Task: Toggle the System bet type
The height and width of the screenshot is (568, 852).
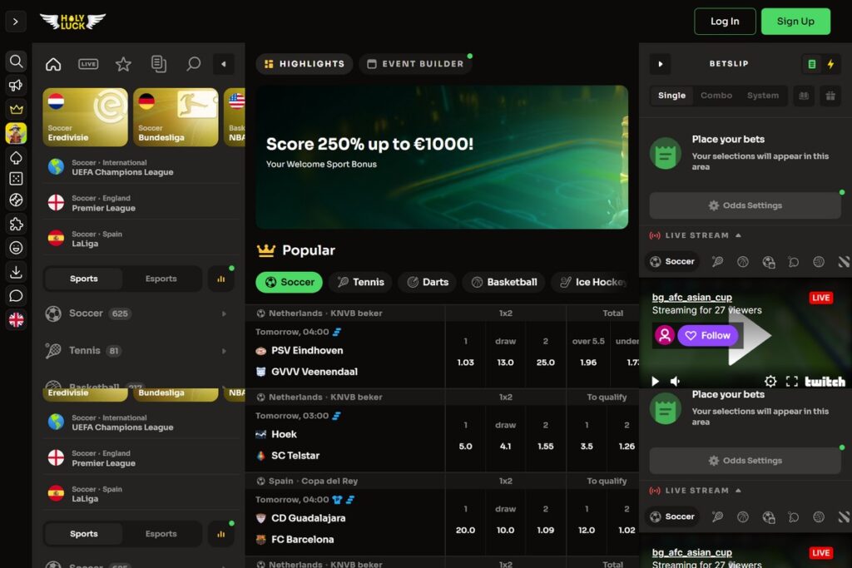Action: click(x=762, y=96)
